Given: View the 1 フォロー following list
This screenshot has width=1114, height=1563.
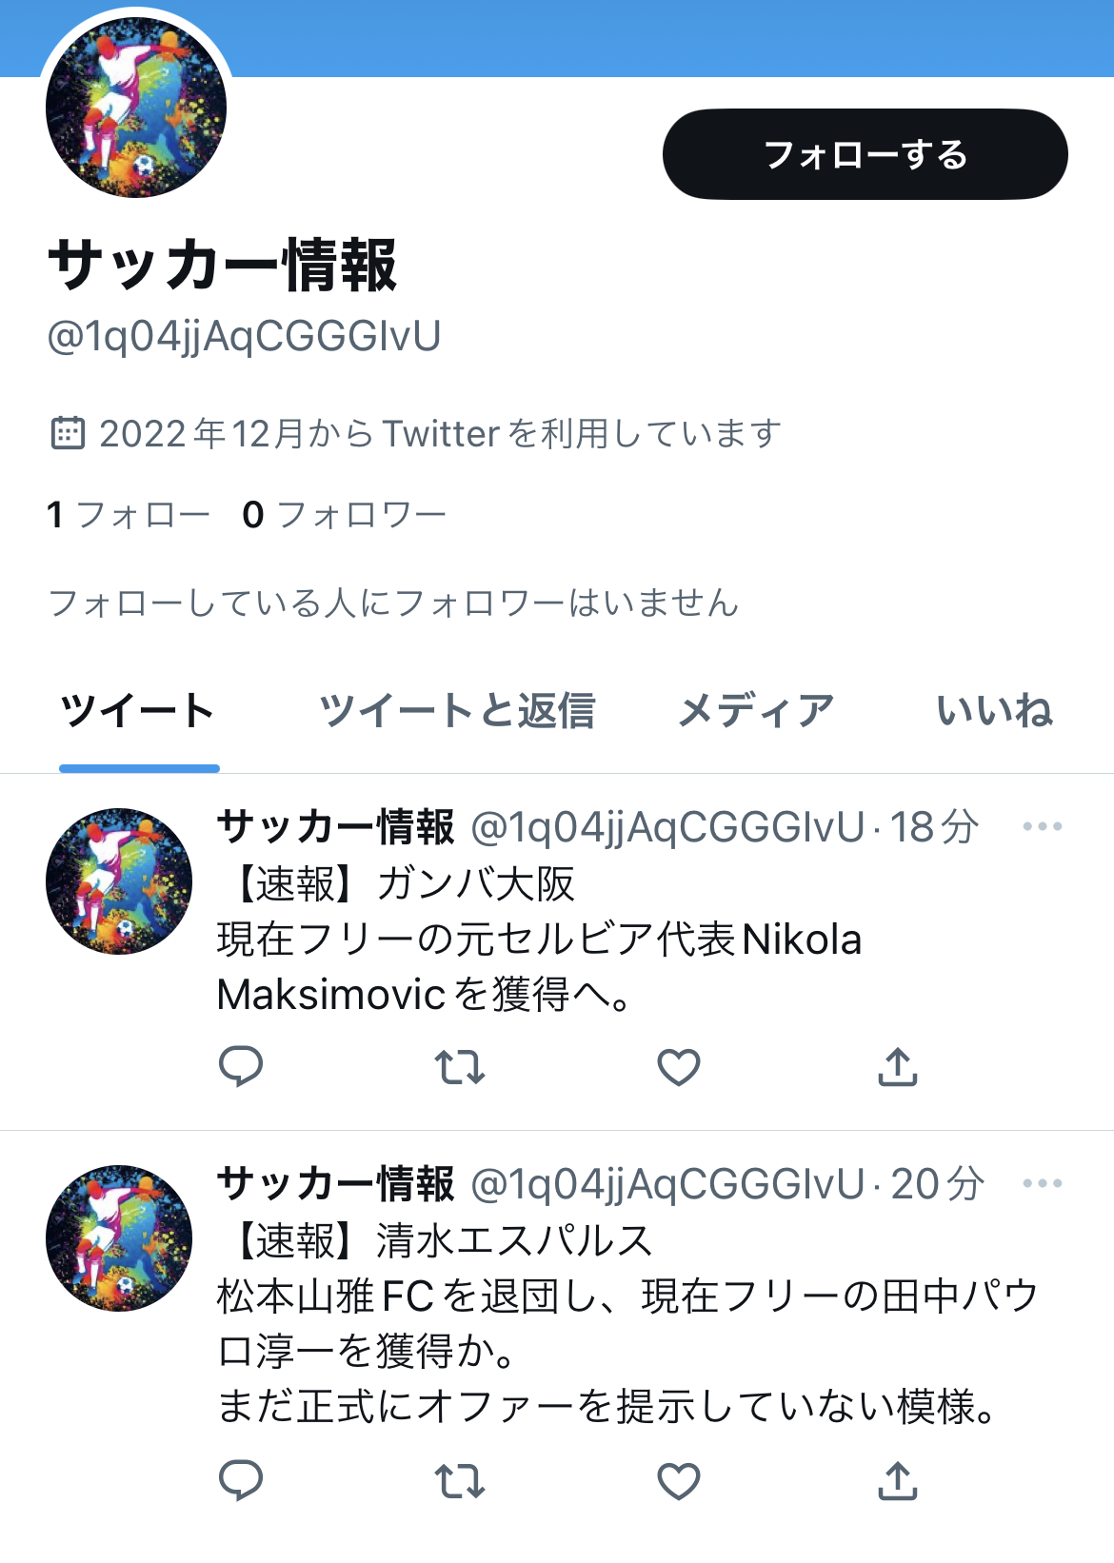Looking at the screenshot, I should (x=129, y=515).
